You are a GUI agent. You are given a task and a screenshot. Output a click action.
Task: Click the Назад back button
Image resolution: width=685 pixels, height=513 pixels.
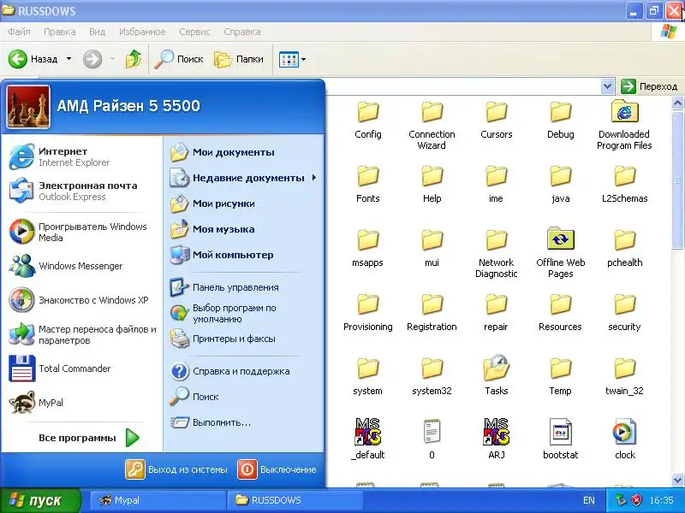point(34,59)
